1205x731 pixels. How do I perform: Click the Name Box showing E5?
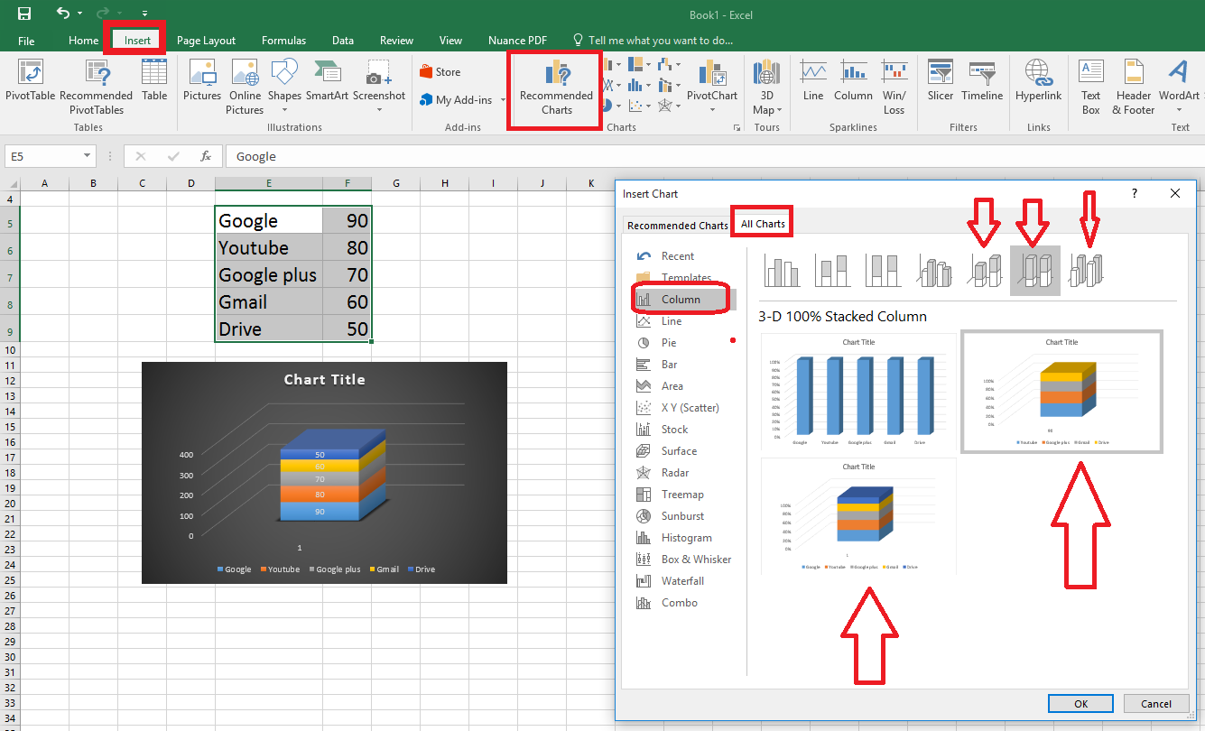pos(50,156)
